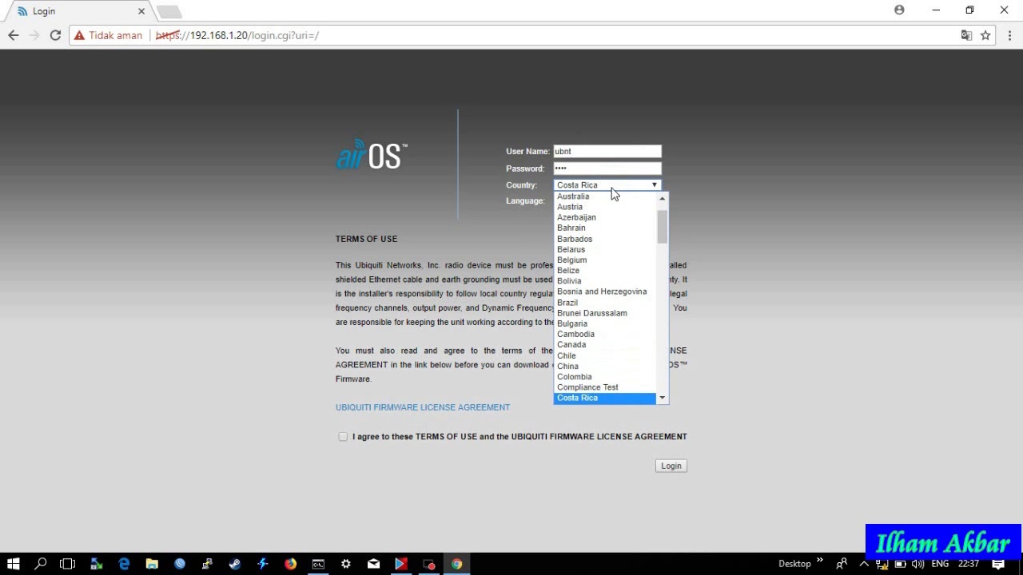Open Windows taskbar search
The image size is (1023, 575).
pyautogui.click(x=41, y=564)
